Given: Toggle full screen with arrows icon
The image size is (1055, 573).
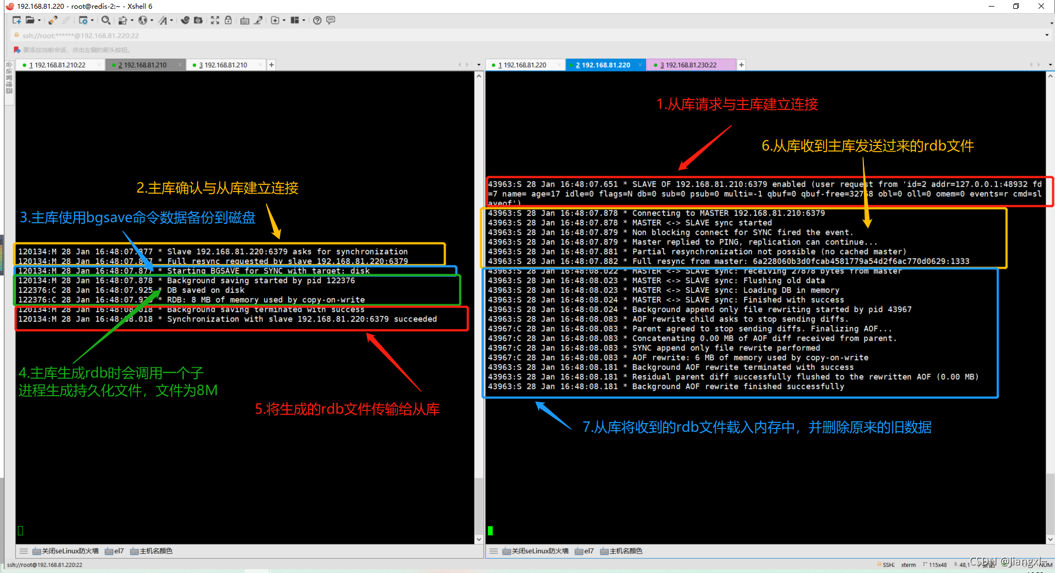Looking at the screenshot, I should click(215, 20).
